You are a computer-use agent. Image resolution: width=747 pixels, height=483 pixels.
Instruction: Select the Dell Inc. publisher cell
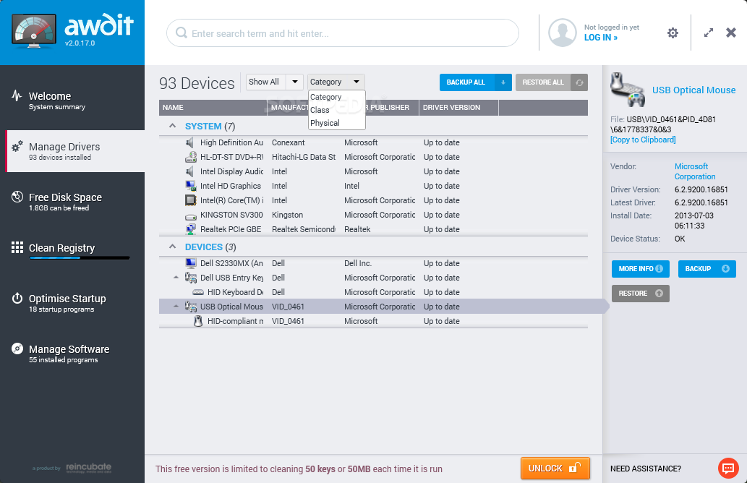point(358,263)
